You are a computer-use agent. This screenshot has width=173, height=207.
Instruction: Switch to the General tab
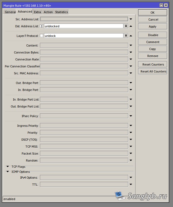tap(10, 12)
